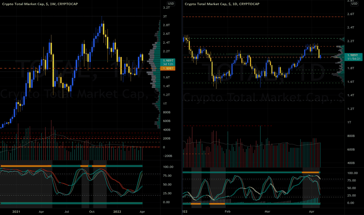Click the Apr label on daily time axis
The width and height of the screenshot is (364, 215).
[x=312, y=211]
